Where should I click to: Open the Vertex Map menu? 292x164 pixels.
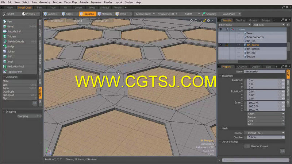pos(70,3)
